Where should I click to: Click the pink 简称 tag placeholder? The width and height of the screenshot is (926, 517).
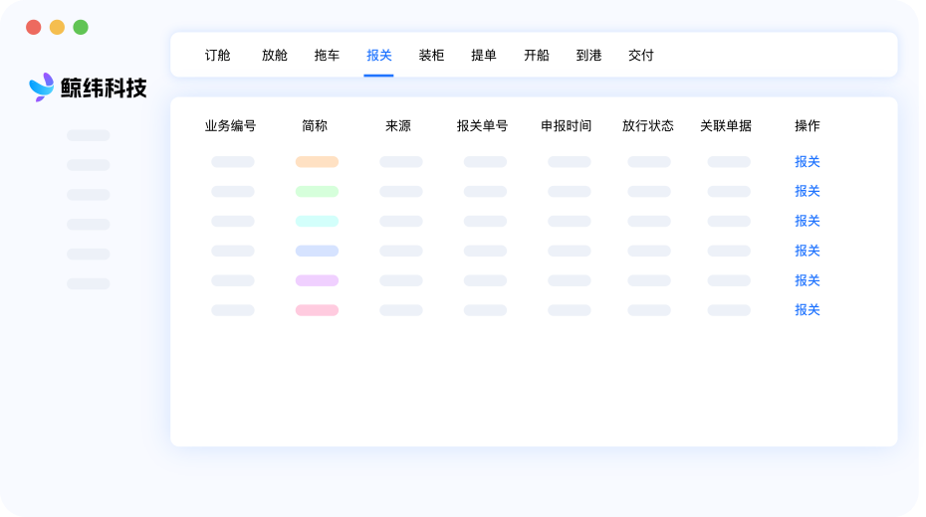tap(318, 310)
